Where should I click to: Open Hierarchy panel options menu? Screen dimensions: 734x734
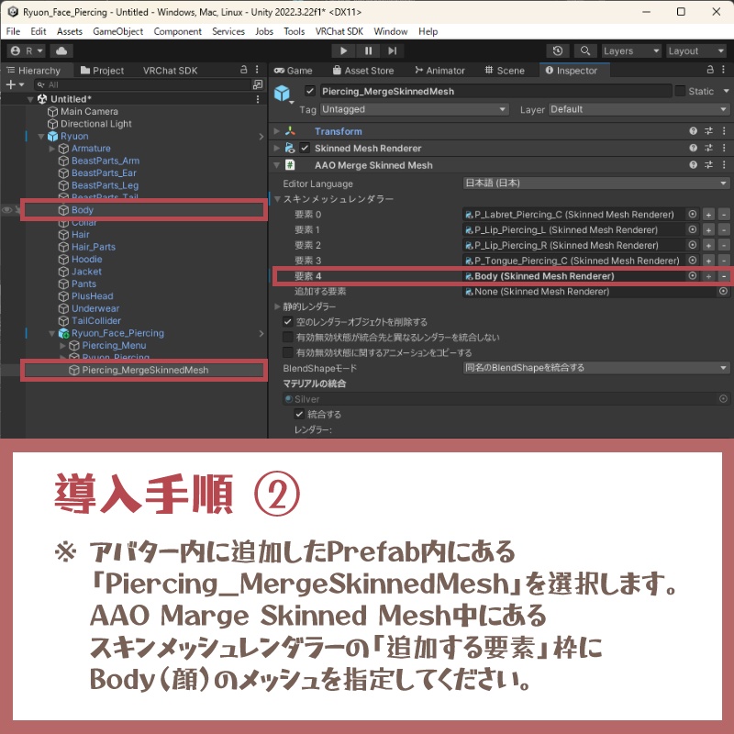[257, 70]
